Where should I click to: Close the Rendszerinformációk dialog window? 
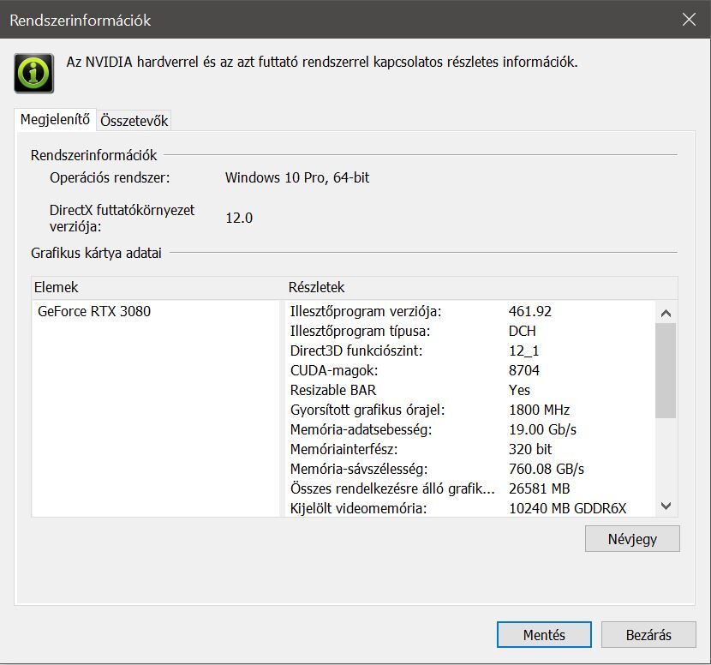689,20
